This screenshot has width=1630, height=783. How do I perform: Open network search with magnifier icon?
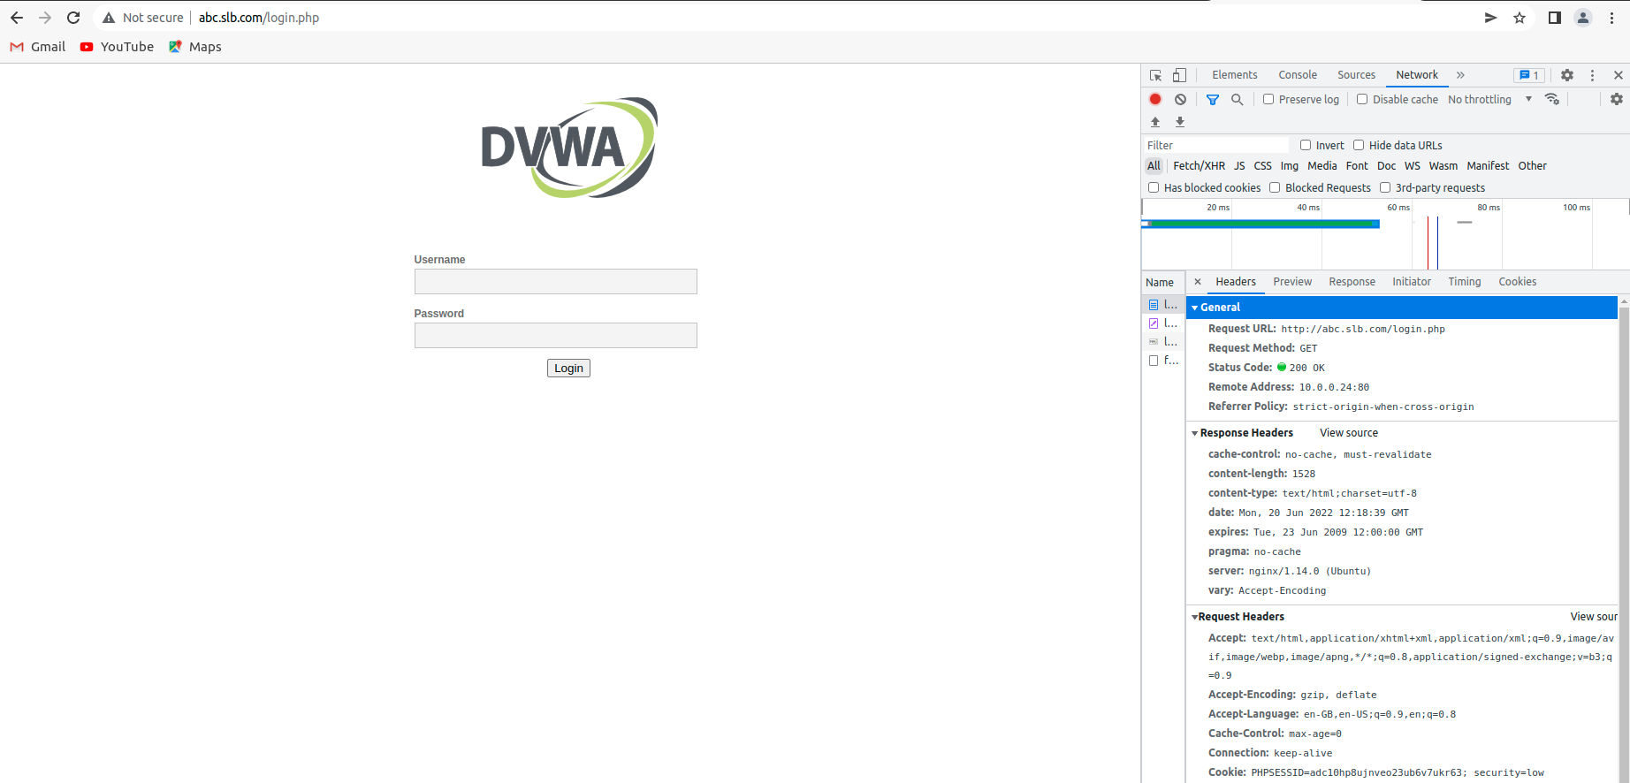1238,100
